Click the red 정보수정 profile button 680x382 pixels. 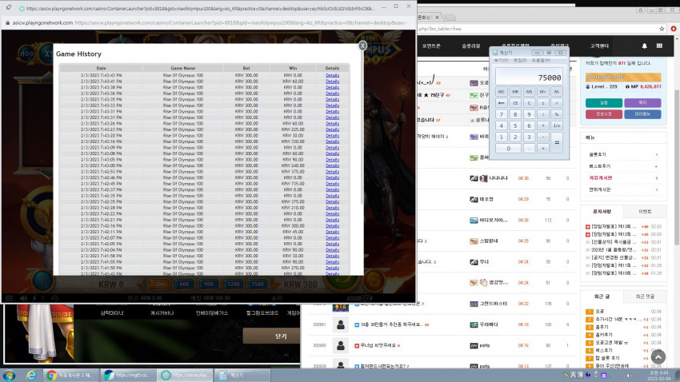(604, 114)
